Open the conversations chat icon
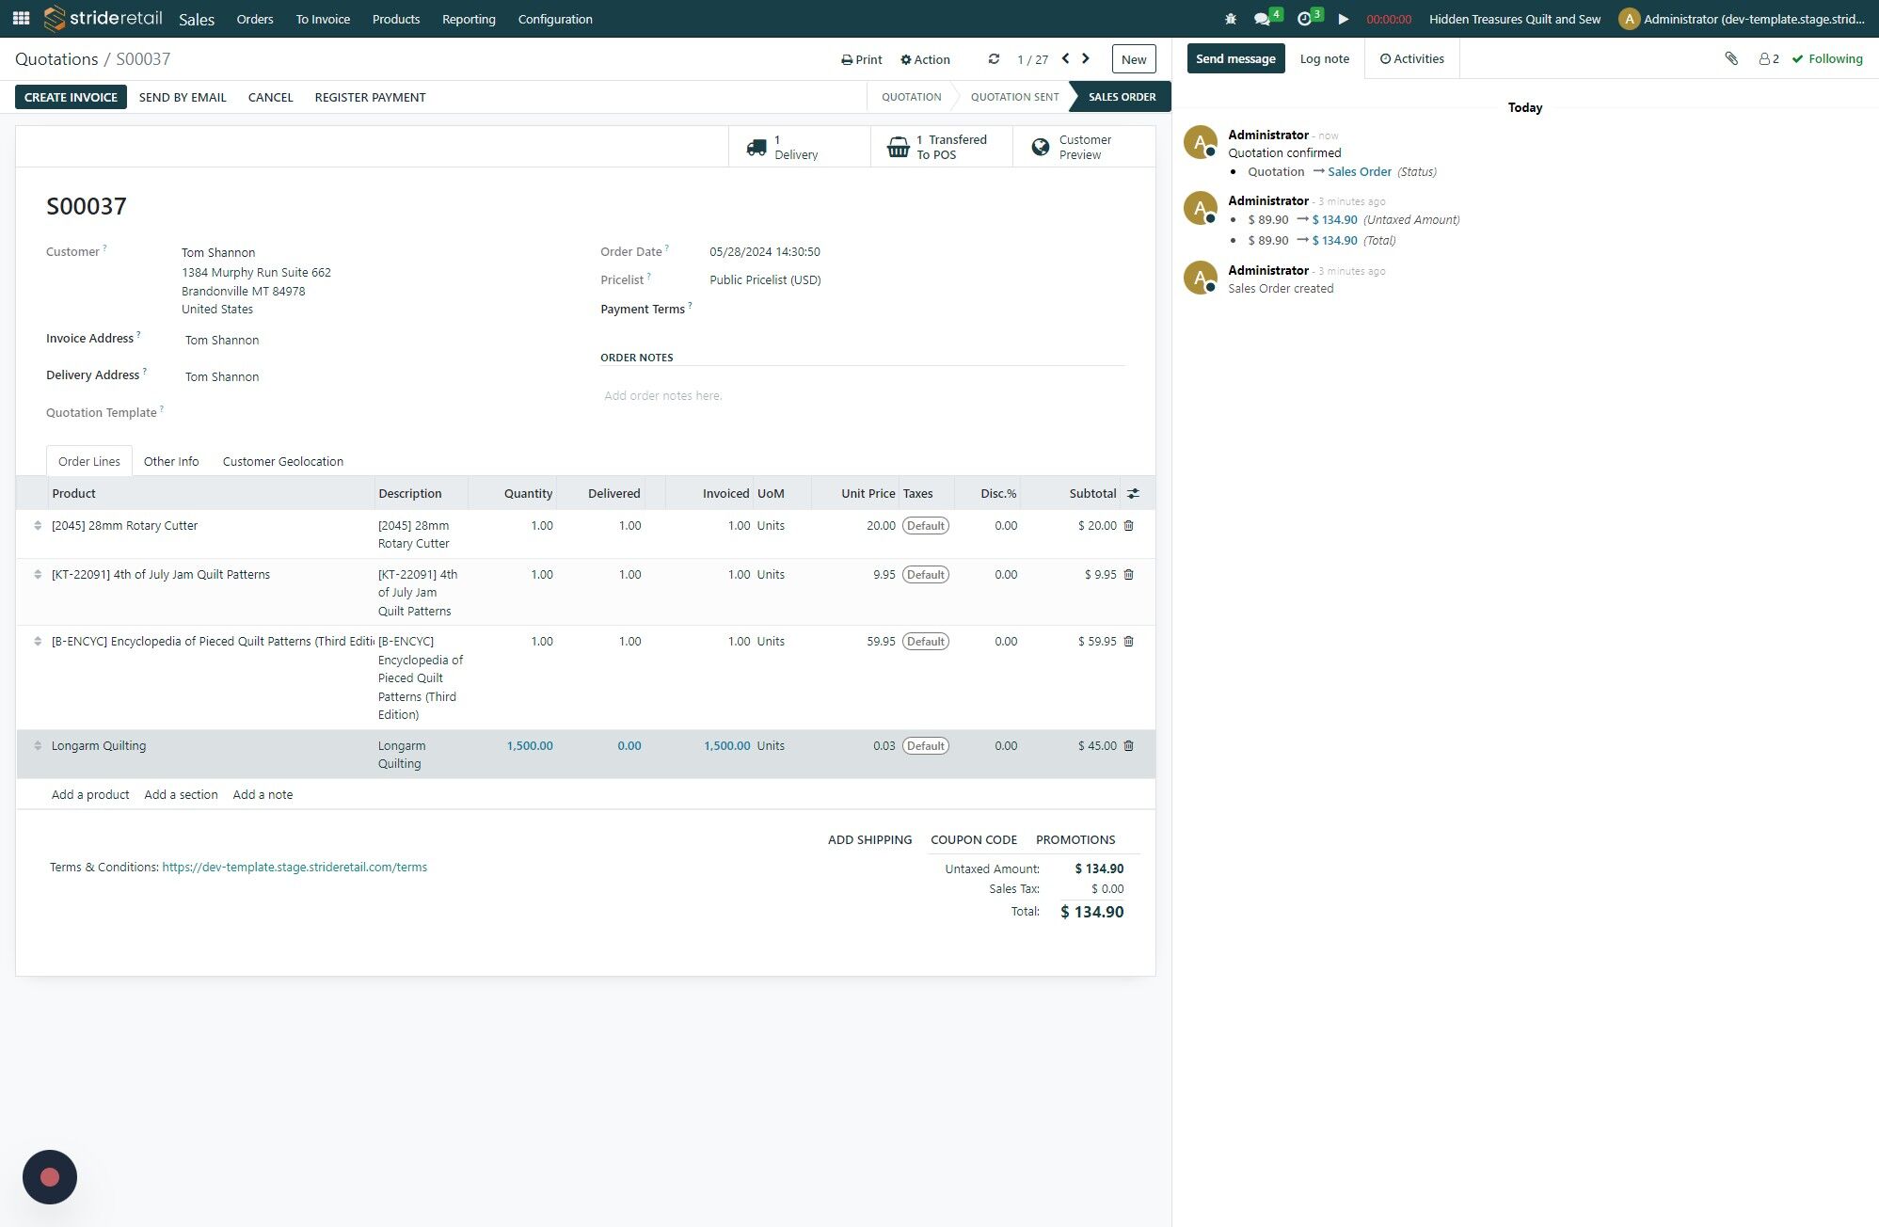The image size is (1879, 1227). pyautogui.click(x=1263, y=19)
